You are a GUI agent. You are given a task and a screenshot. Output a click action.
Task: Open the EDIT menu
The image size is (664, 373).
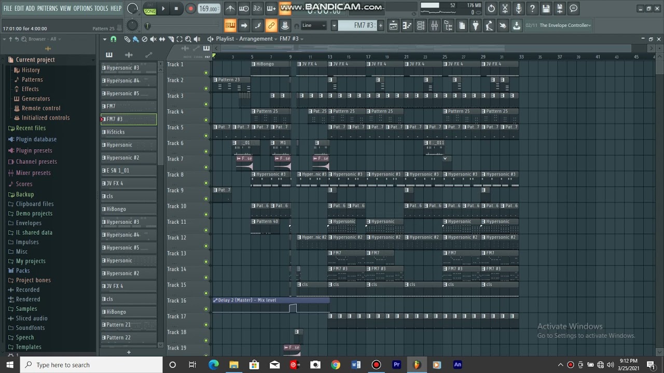click(x=19, y=8)
